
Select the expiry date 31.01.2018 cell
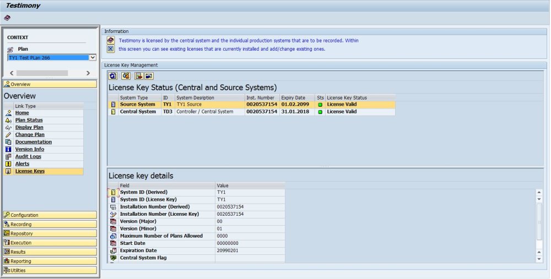(297, 112)
